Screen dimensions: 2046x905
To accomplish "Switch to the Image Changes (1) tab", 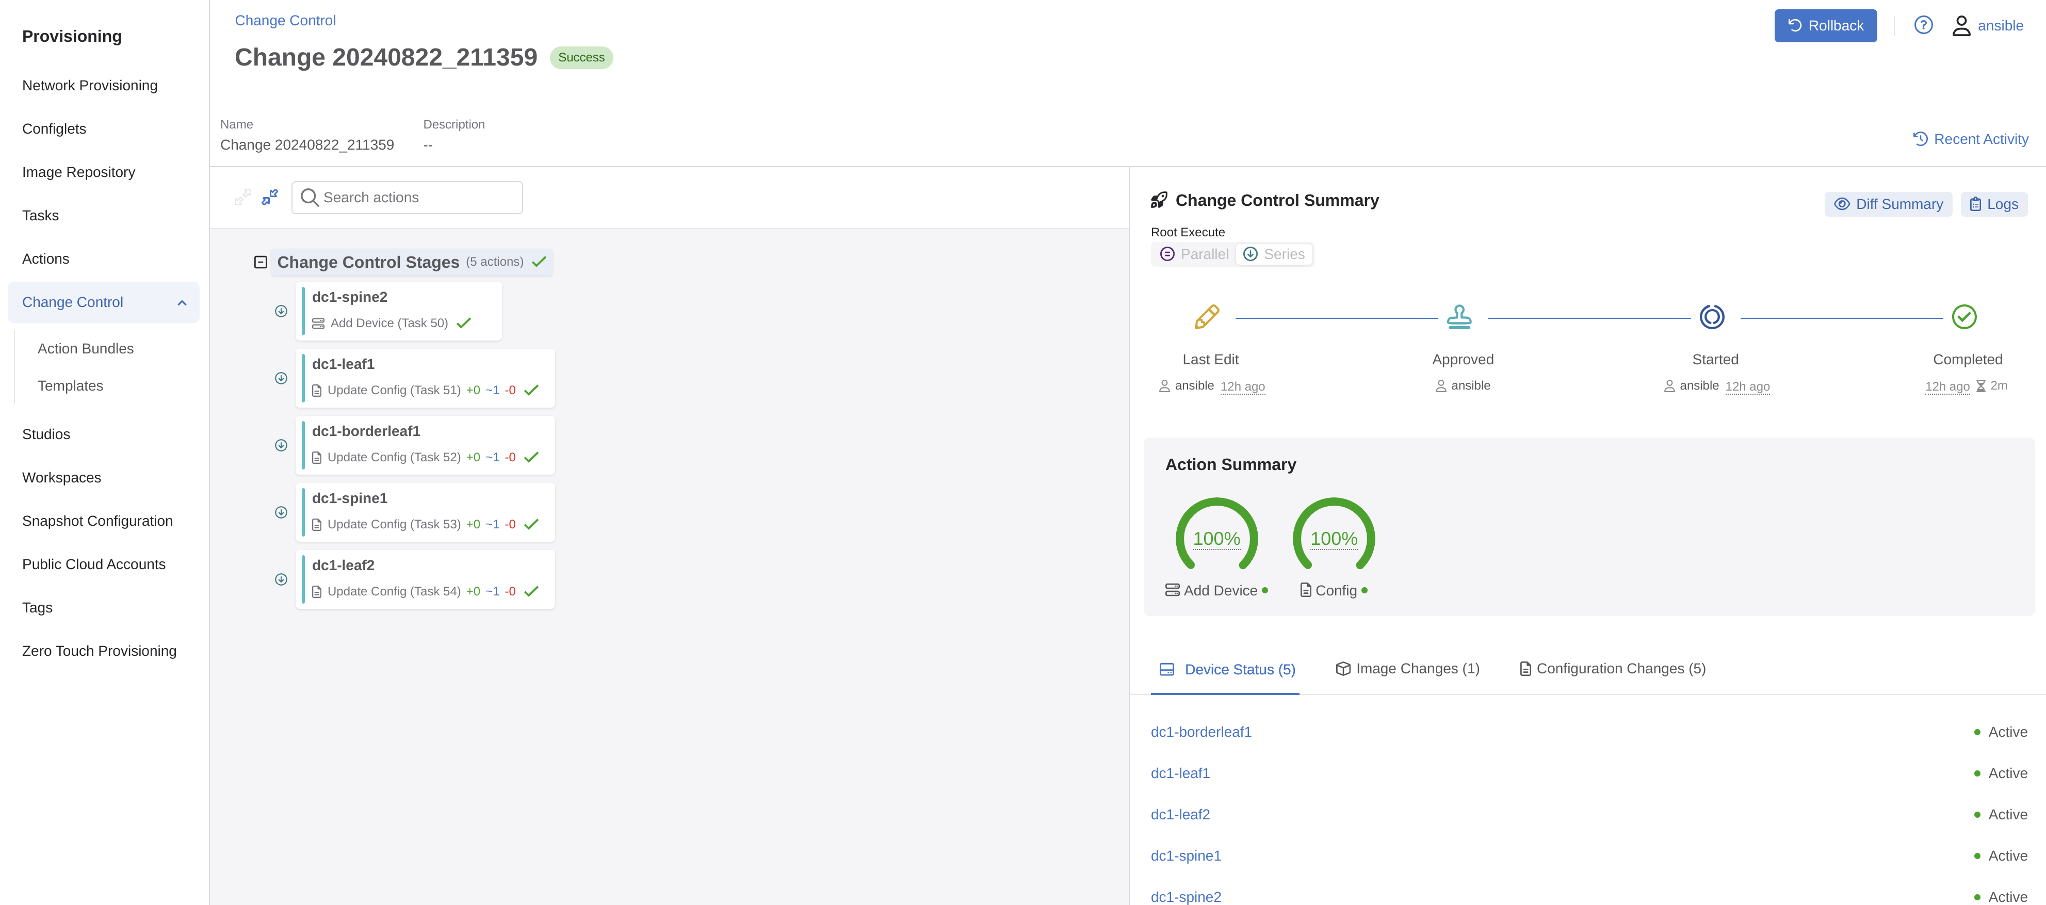I will coord(1407,669).
